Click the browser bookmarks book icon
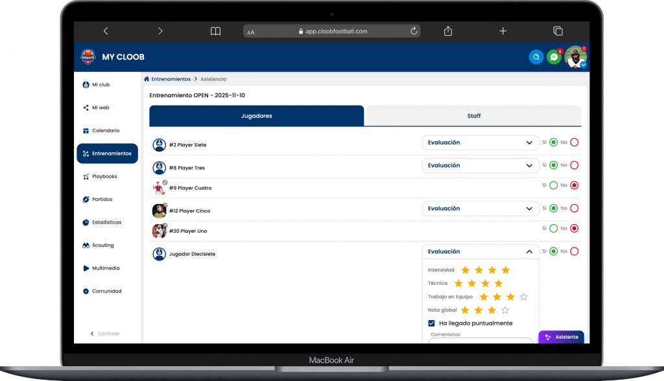The height and width of the screenshot is (381, 664). tap(215, 31)
